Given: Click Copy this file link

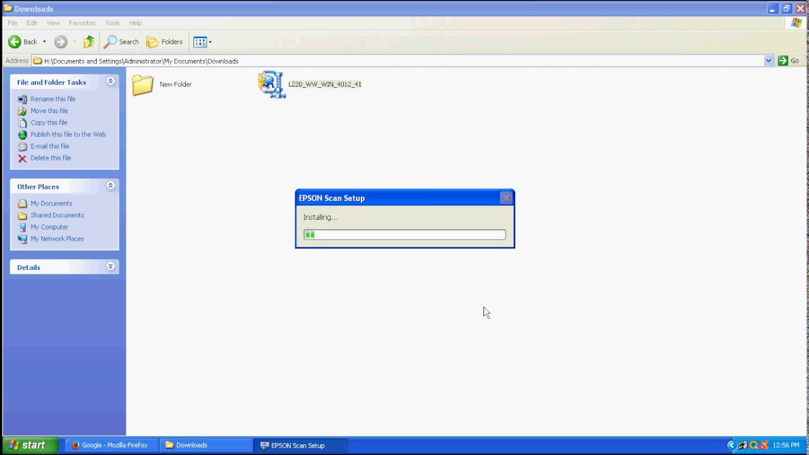Looking at the screenshot, I should [x=49, y=123].
